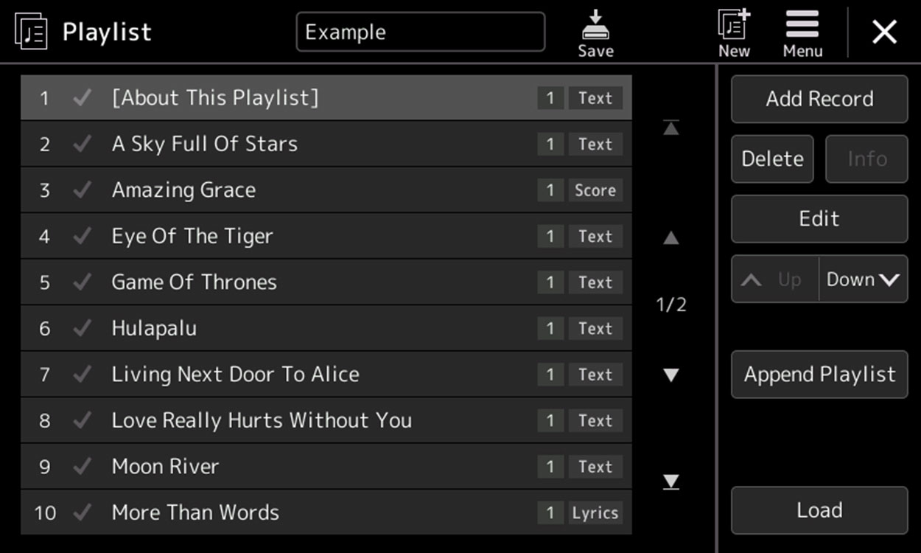Uncheck the Hulapalu record
The height and width of the screenshot is (553, 921).
[x=83, y=328]
